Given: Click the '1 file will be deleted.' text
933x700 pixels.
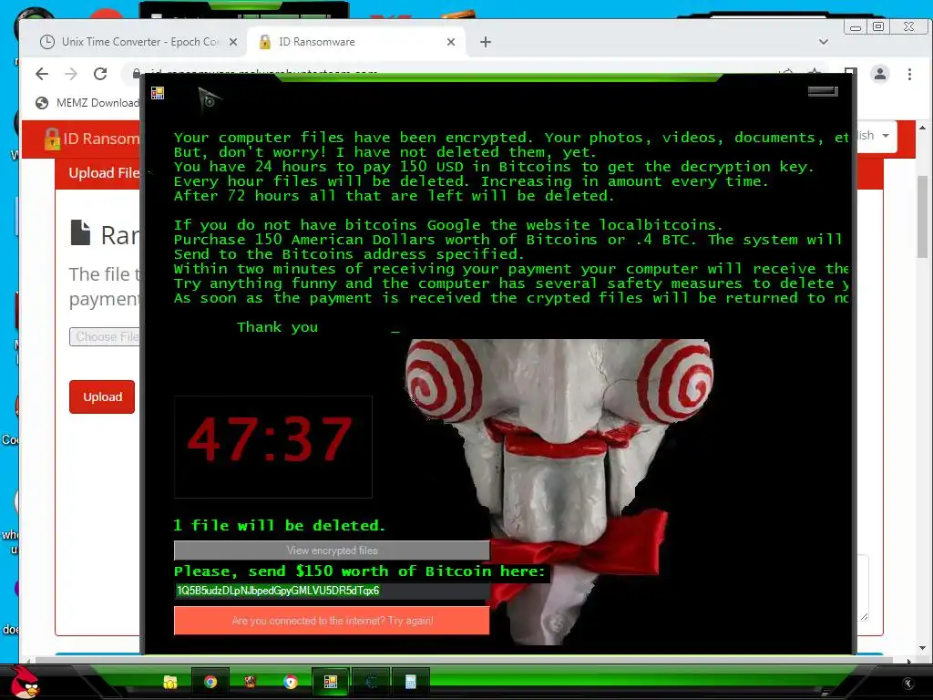Looking at the screenshot, I should (x=280, y=526).
